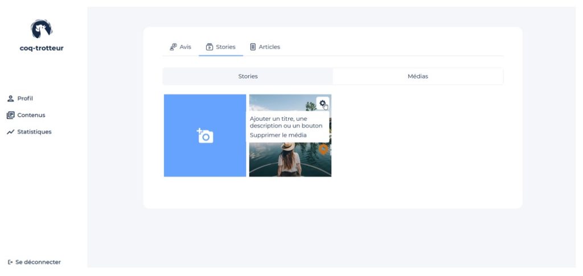The width and height of the screenshot is (583, 276).
Task: Open the Profil section in the sidebar
Action: pos(20,98)
